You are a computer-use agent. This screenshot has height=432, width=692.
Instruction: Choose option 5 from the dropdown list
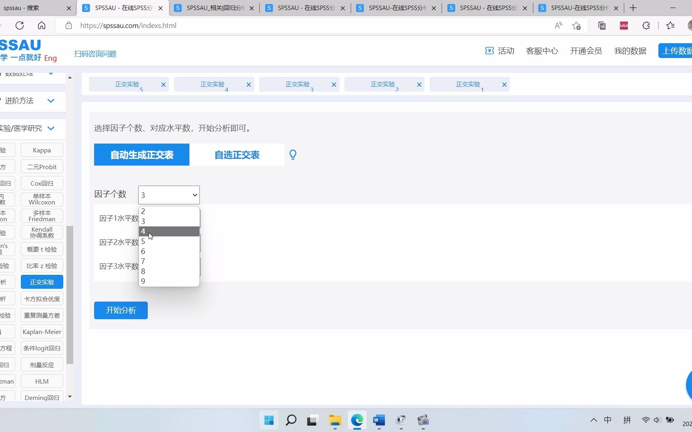tap(169, 241)
